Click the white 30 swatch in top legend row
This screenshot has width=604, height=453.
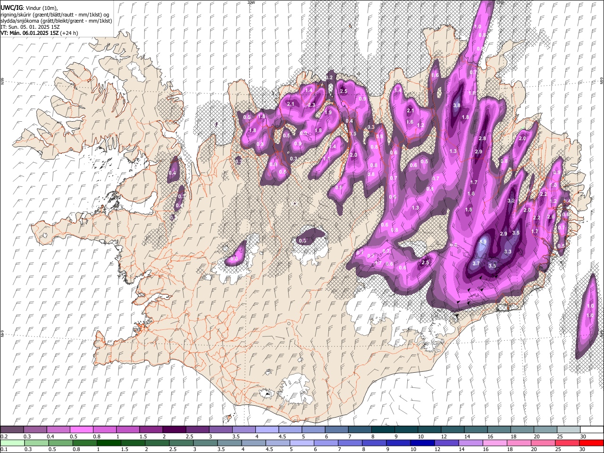tap(592, 430)
